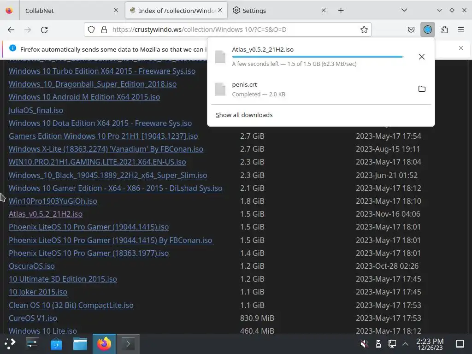This screenshot has width=472, height=354.
Task: Click the site security padlock icon
Action: pyautogui.click(x=104, y=29)
